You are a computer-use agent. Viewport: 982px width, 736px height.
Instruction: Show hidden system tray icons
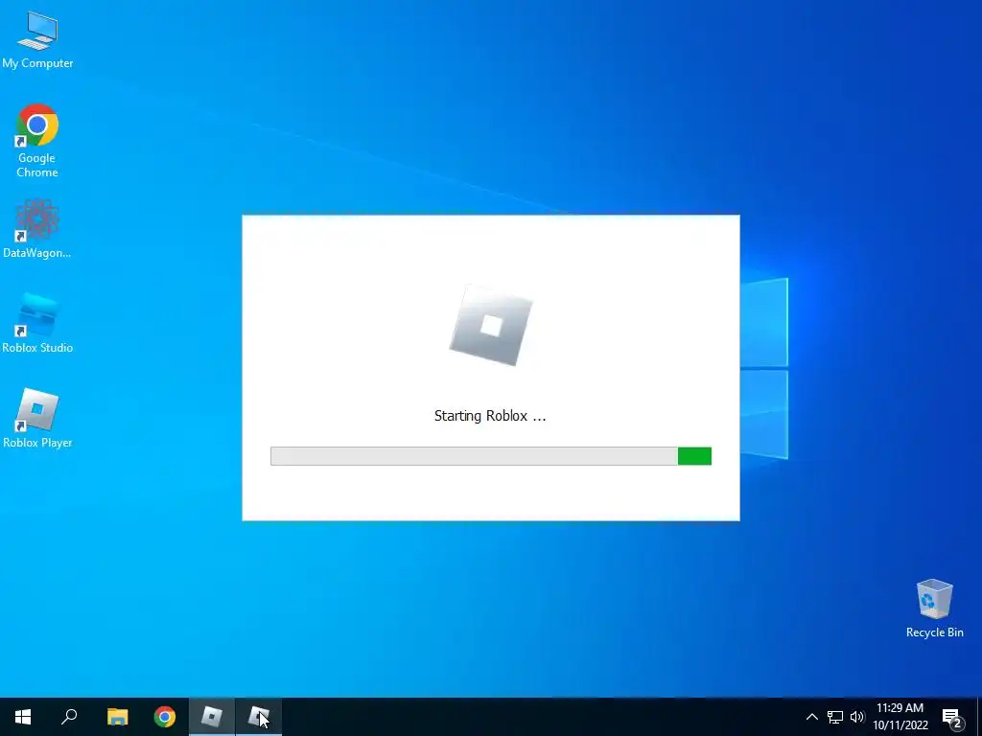811,717
